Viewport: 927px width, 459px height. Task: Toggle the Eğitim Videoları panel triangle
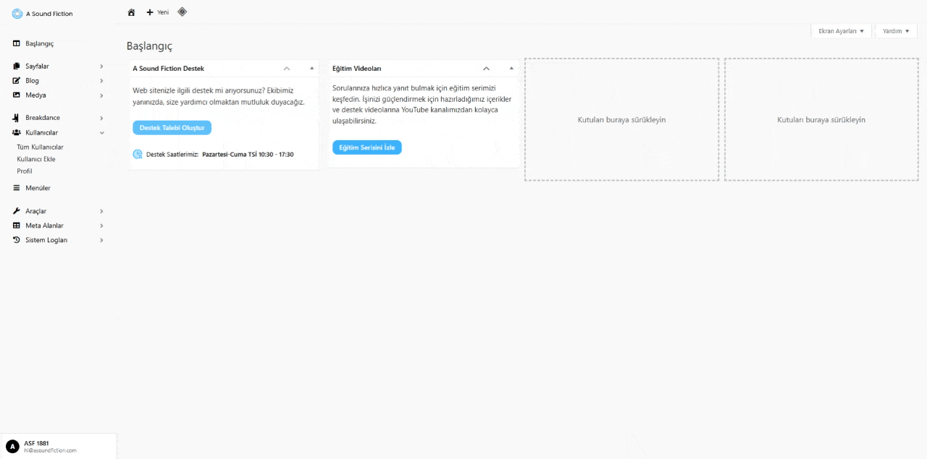click(x=511, y=69)
